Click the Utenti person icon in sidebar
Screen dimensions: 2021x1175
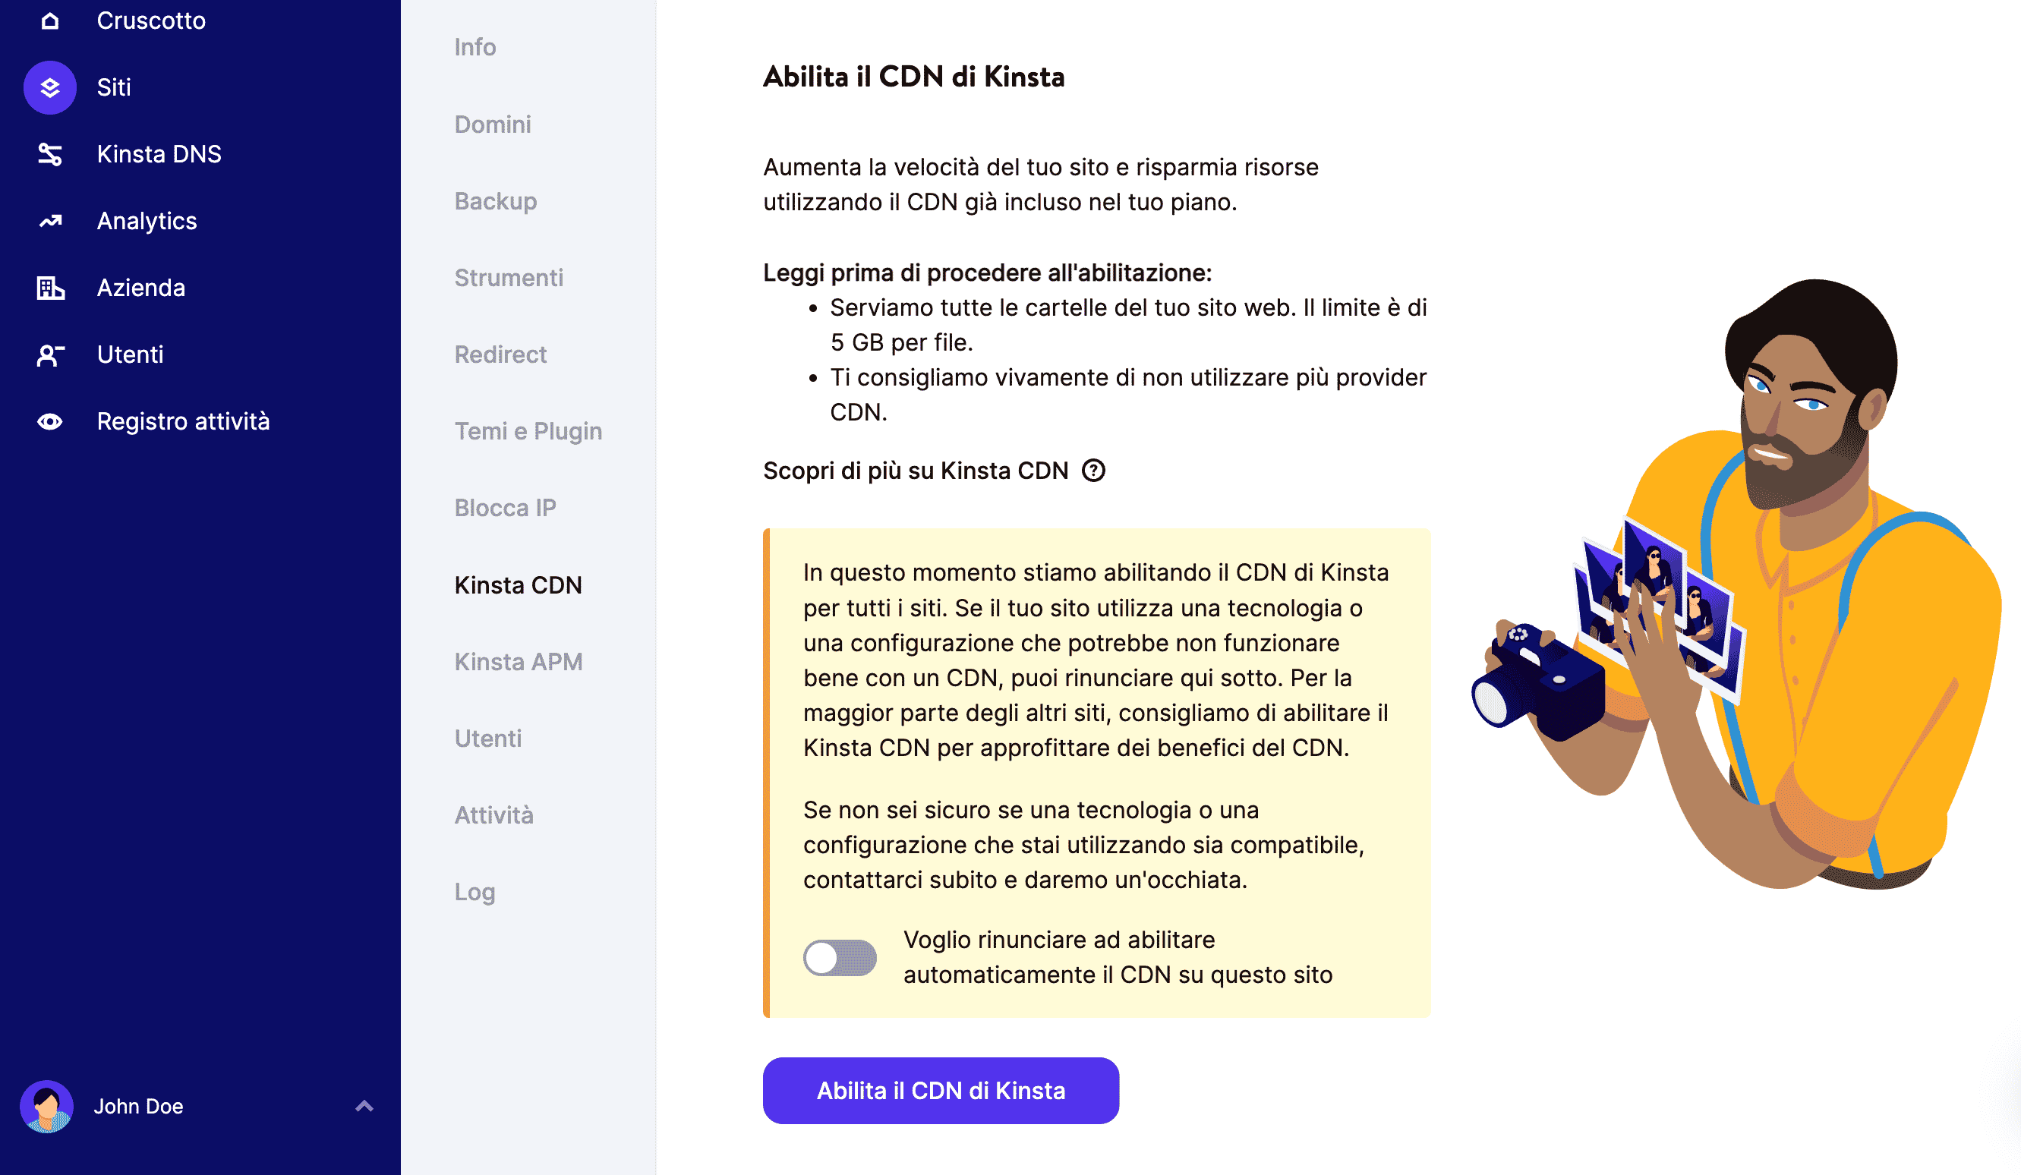[49, 354]
